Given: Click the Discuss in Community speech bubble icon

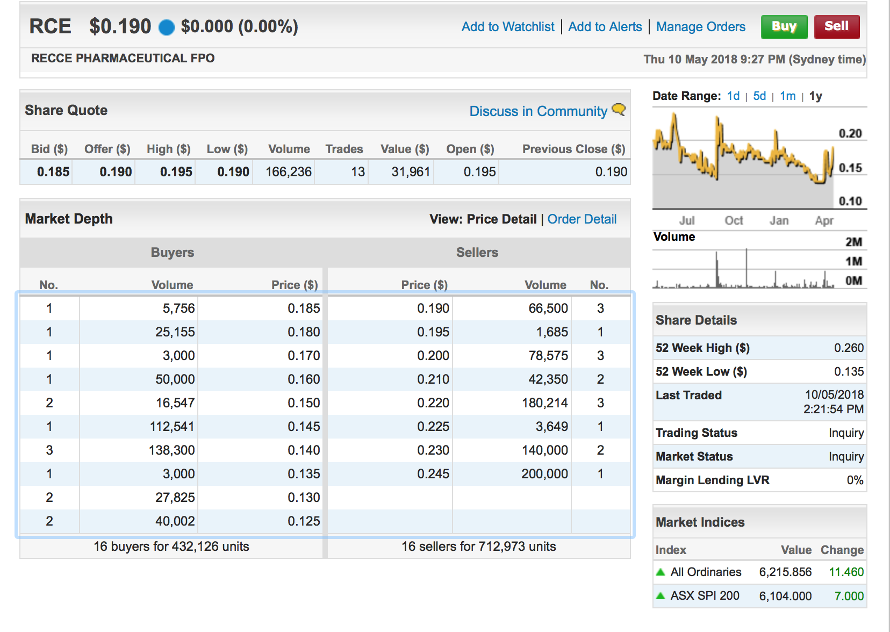Looking at the screenshot, I should pos(619,110).
